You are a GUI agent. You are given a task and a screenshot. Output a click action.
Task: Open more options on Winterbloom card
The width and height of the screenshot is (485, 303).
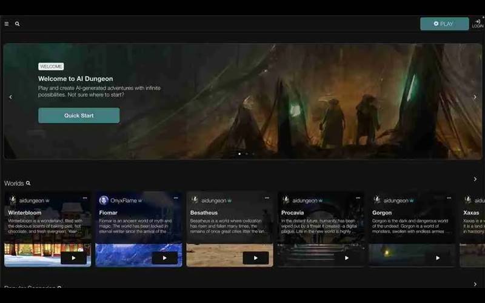85,198
